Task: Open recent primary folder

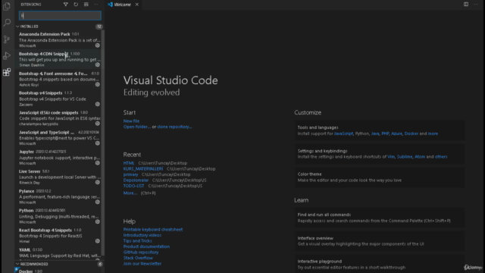Action: tap(130, 174)
